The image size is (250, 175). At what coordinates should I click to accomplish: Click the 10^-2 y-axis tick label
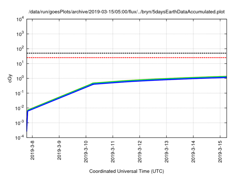[20, 108]
